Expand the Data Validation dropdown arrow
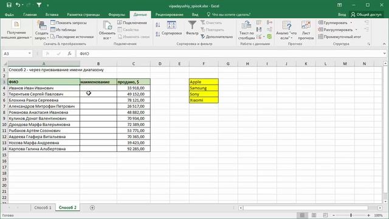This screenshot has width=389, height=219. coord(264,36)
